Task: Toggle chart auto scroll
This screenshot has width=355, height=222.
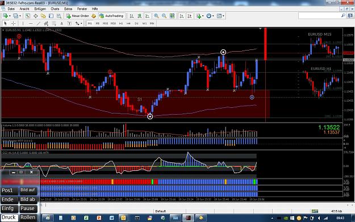Action: point(182,16)
